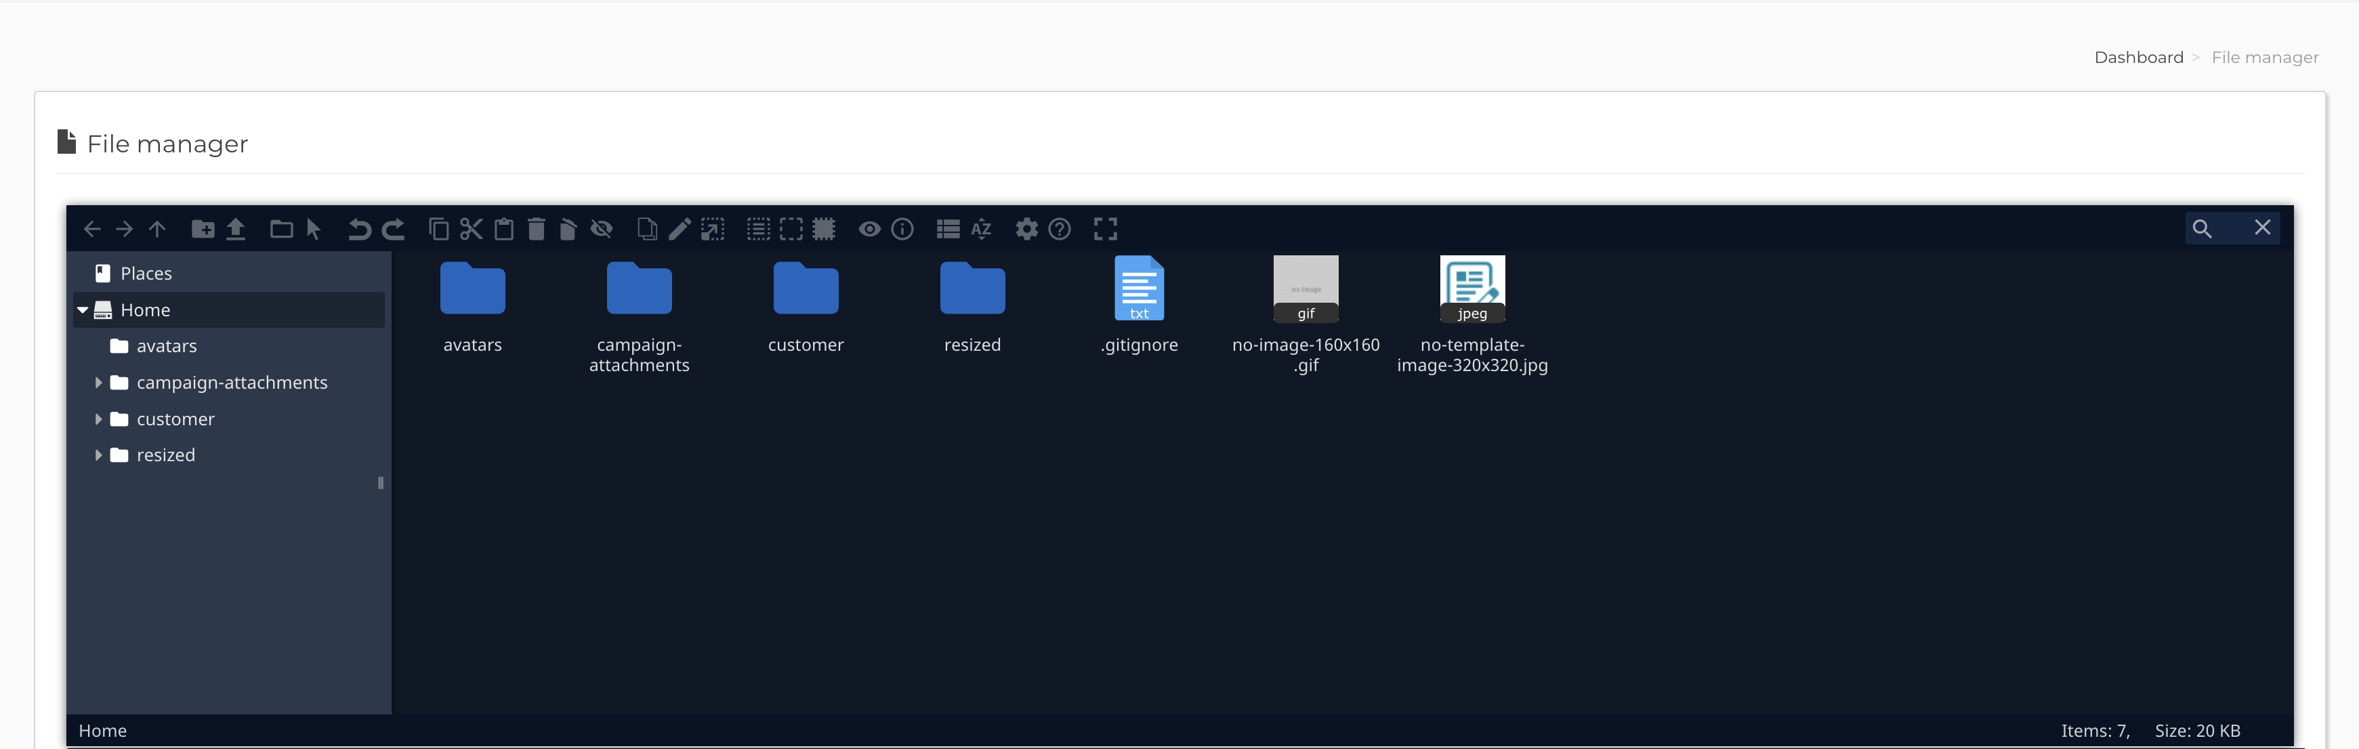Click the upload files icon
Image resolution: width=2359 pixels, height=749 pixels.
[235, 229]
